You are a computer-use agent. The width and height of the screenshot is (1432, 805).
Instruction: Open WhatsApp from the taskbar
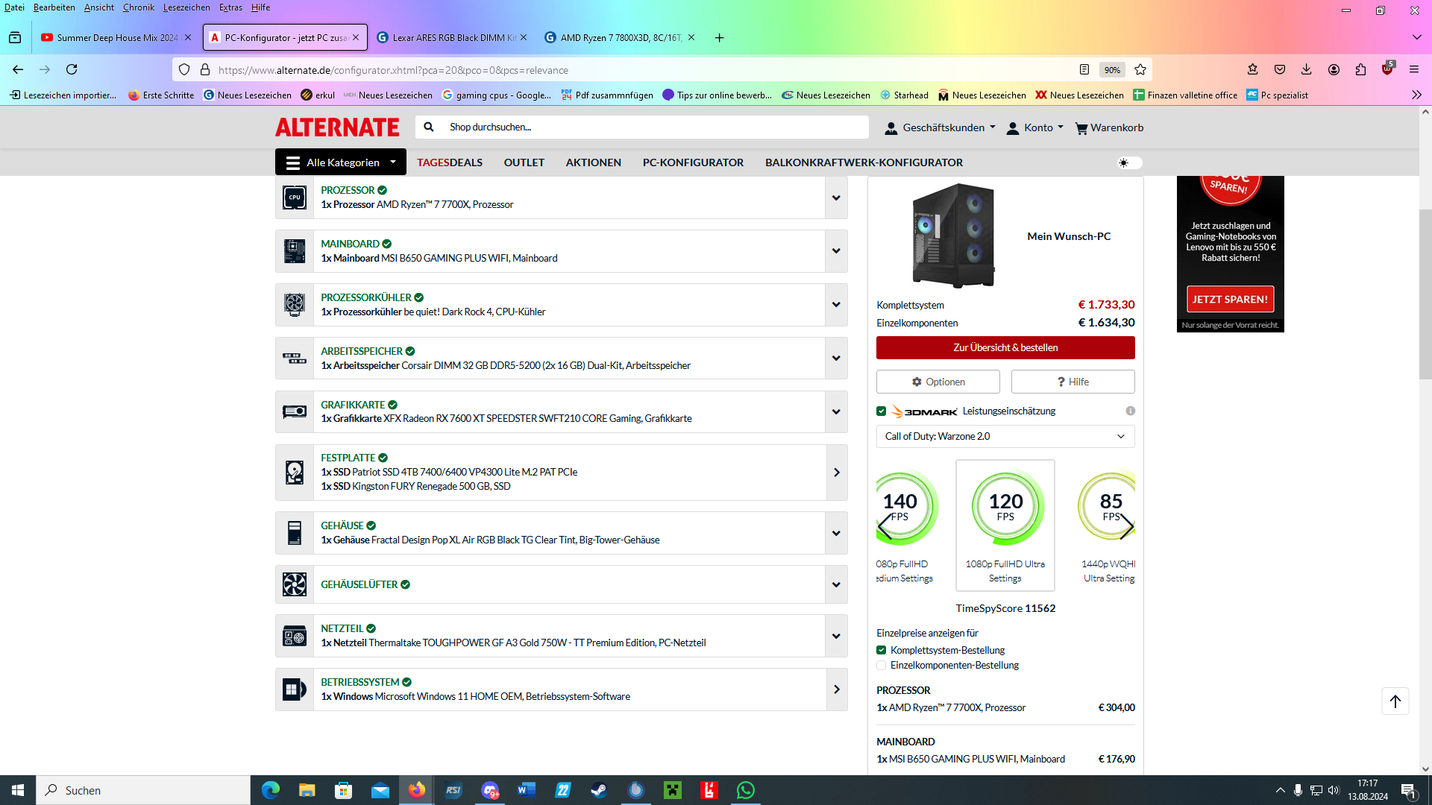point(746,790)
